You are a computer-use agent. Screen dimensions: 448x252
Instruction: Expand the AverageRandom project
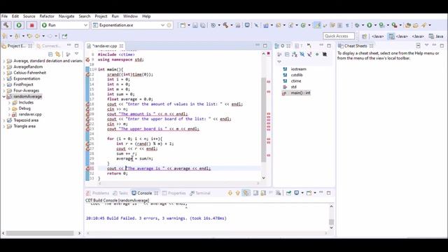[4, 67]
